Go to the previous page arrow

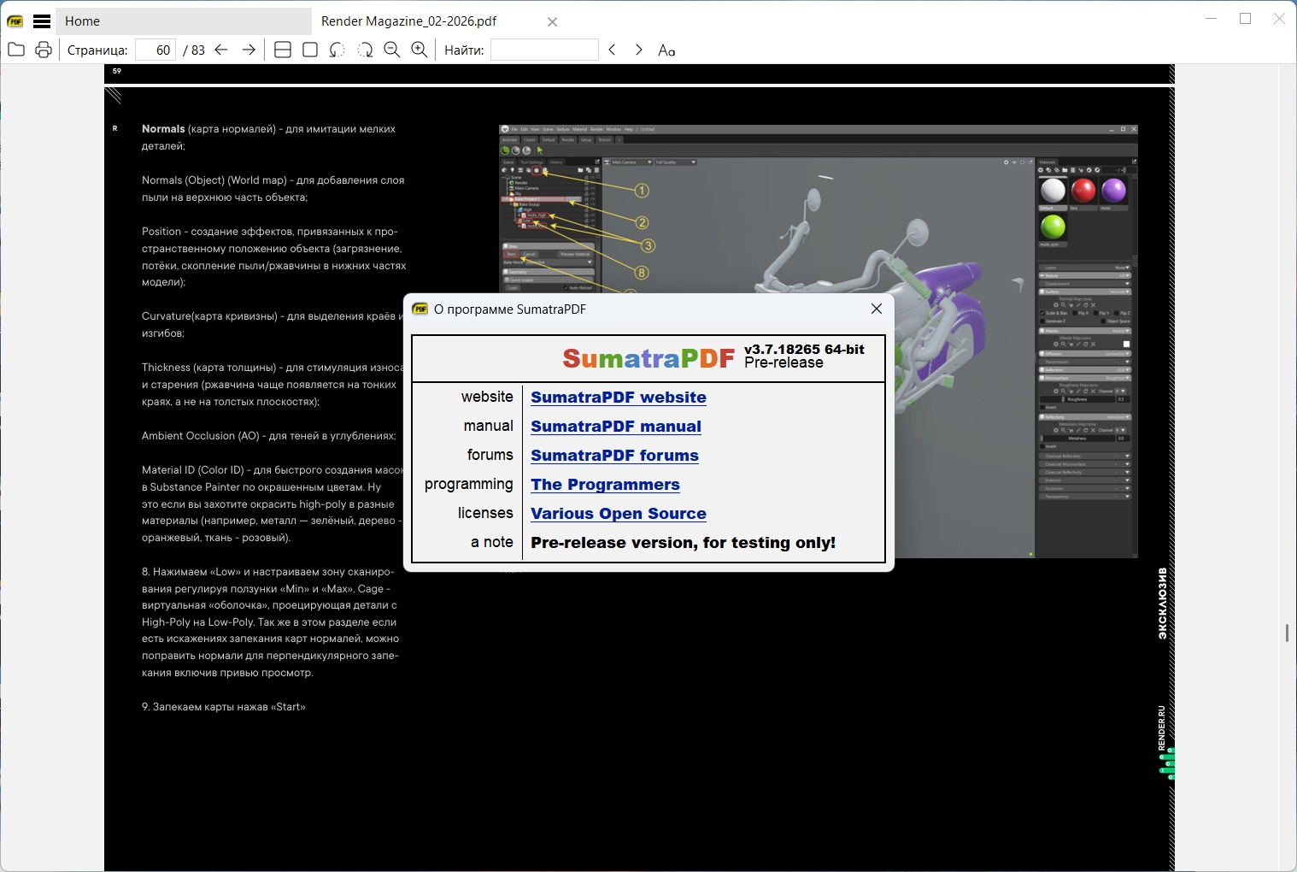221,50
